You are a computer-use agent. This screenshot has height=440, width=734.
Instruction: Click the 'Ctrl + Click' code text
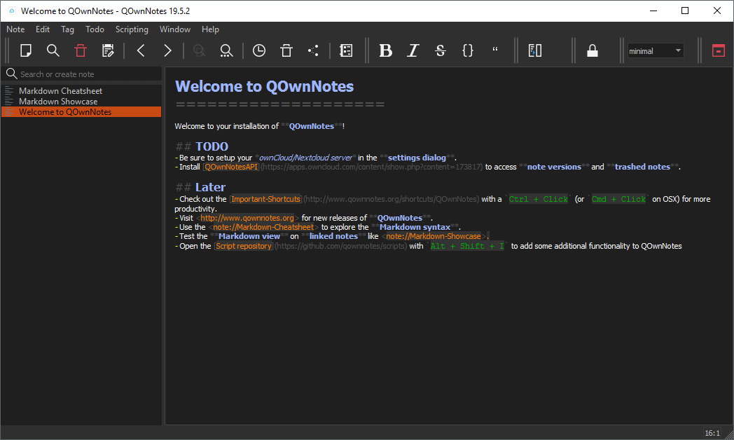point(539,199)
